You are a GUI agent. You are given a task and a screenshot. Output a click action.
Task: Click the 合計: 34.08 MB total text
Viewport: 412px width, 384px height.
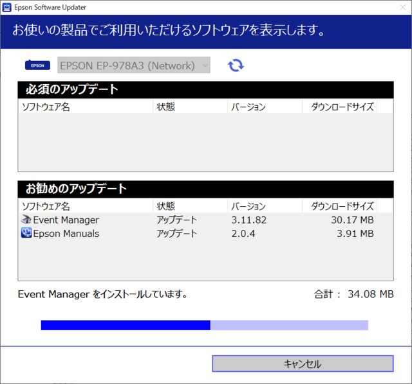pyautogui.click(x=353, y=294)
